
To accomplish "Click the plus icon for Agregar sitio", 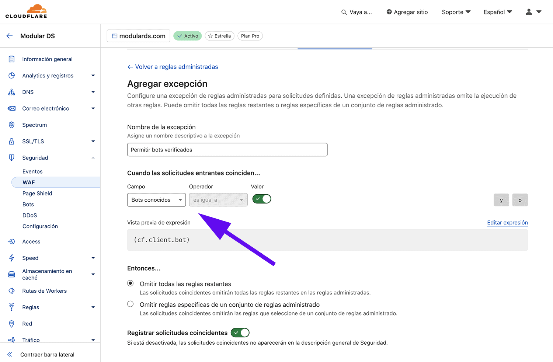I will click(x=389, y=12).
